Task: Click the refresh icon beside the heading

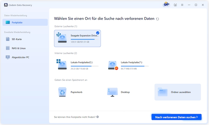Action: (158, 19)
